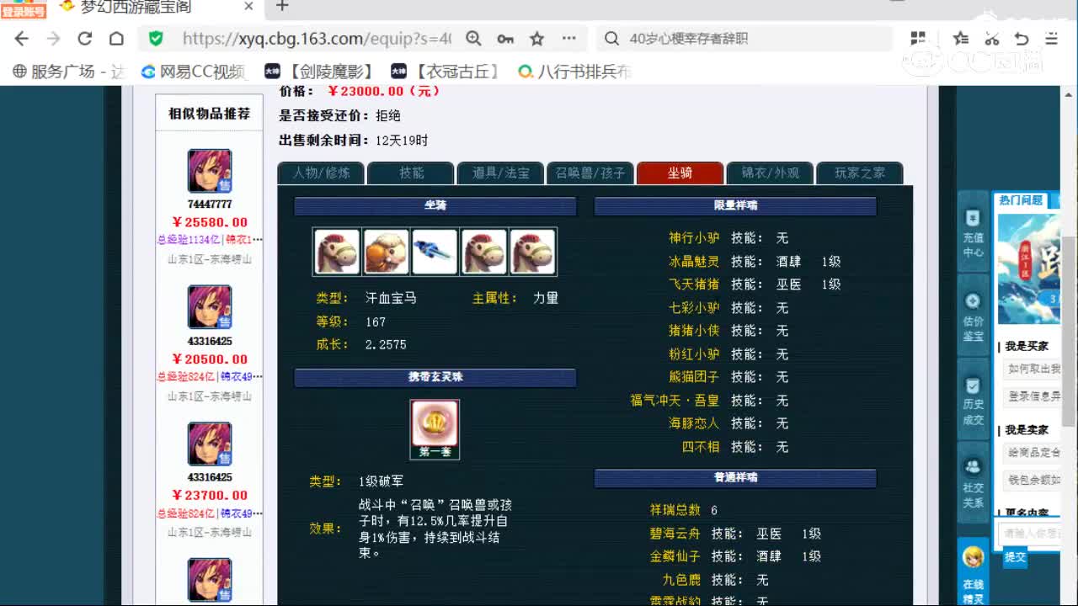Open similar item priced ￥20500.00
The image size is (1078, 606).
(210, 359)
